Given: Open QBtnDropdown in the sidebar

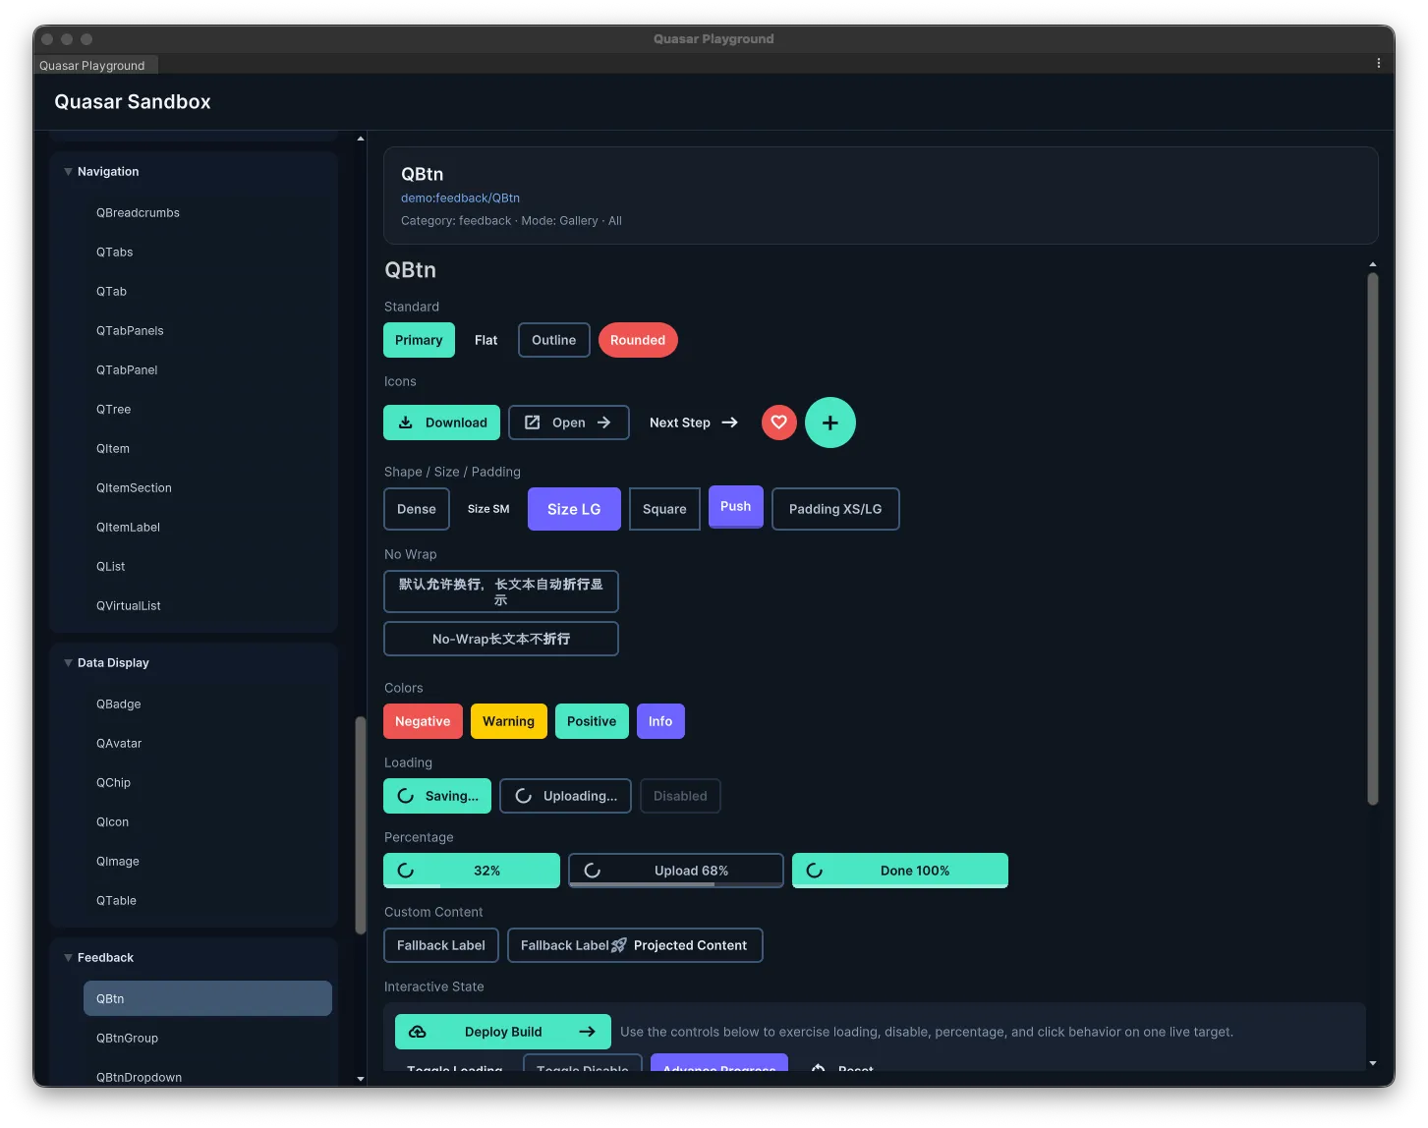Looking at the screenshot, I should 207,1074.
